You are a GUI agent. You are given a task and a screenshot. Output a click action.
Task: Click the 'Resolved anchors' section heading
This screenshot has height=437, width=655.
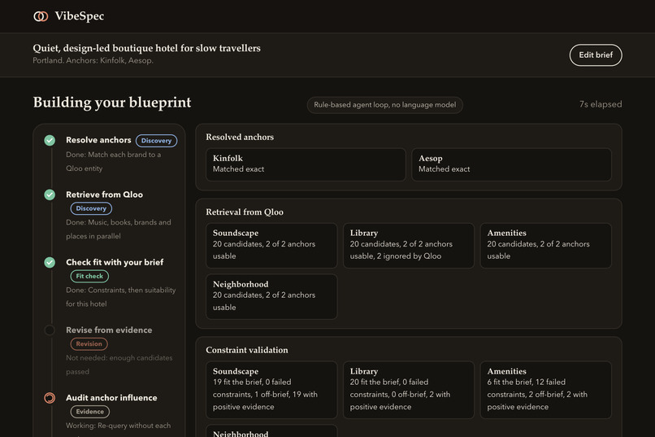coord(240,138)
